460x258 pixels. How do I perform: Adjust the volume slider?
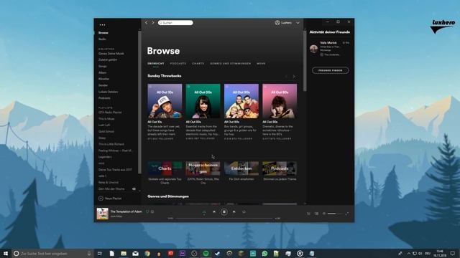(x=335, y=214)
